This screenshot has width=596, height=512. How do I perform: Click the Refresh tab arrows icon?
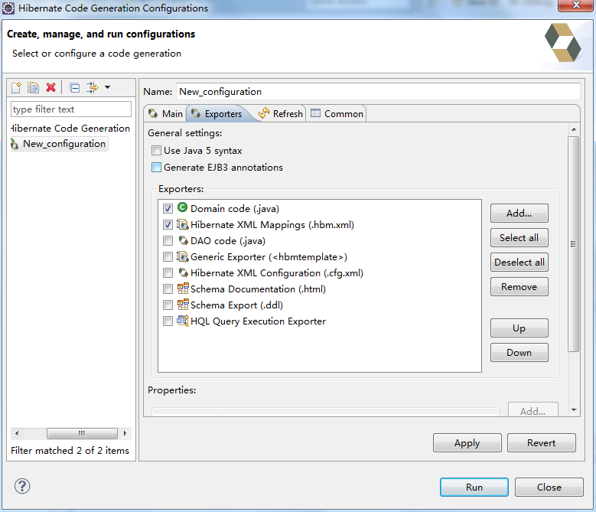263,113
